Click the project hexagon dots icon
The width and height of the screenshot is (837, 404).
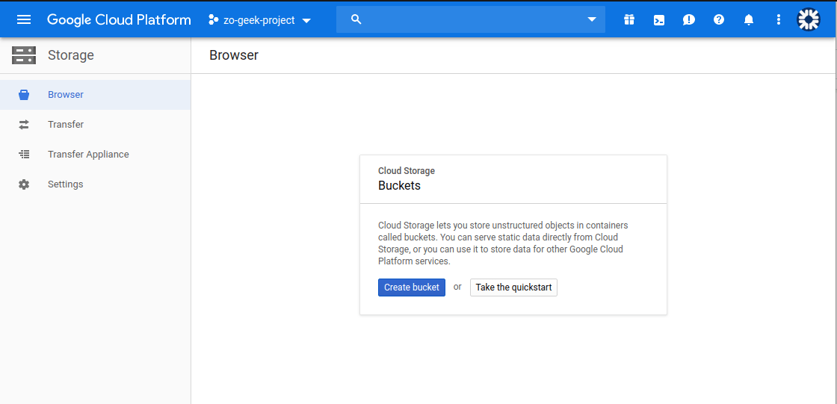pos(214,20)
